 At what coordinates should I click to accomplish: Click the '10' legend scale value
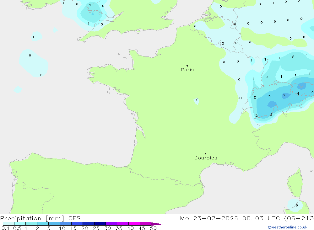click(62, 228)
